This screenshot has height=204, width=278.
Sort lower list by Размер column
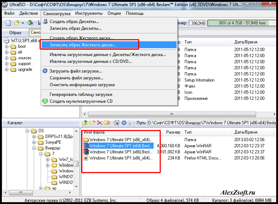[x=168, y=132]
